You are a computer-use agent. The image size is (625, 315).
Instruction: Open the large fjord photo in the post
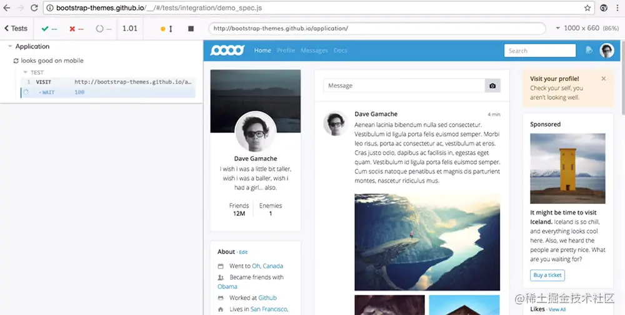tap(427, 242)
